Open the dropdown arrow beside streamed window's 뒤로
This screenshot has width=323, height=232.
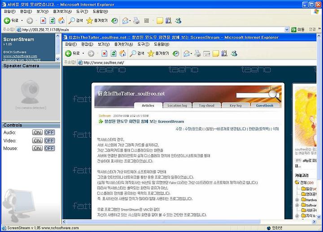(83, 53)
